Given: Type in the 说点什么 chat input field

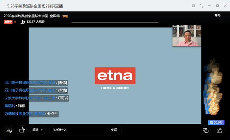Looking at the screenshot, I should pyautogui.click(x=79, y=130).
